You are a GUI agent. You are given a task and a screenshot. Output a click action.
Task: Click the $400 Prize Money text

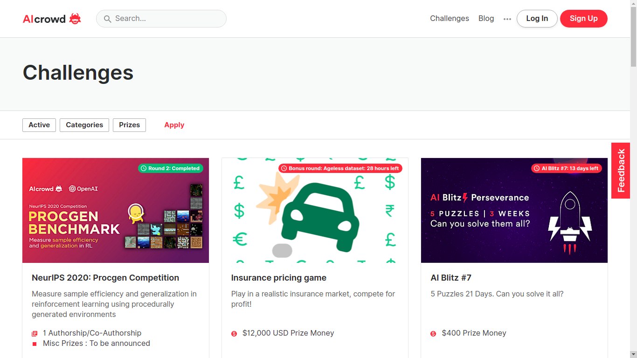474,333
